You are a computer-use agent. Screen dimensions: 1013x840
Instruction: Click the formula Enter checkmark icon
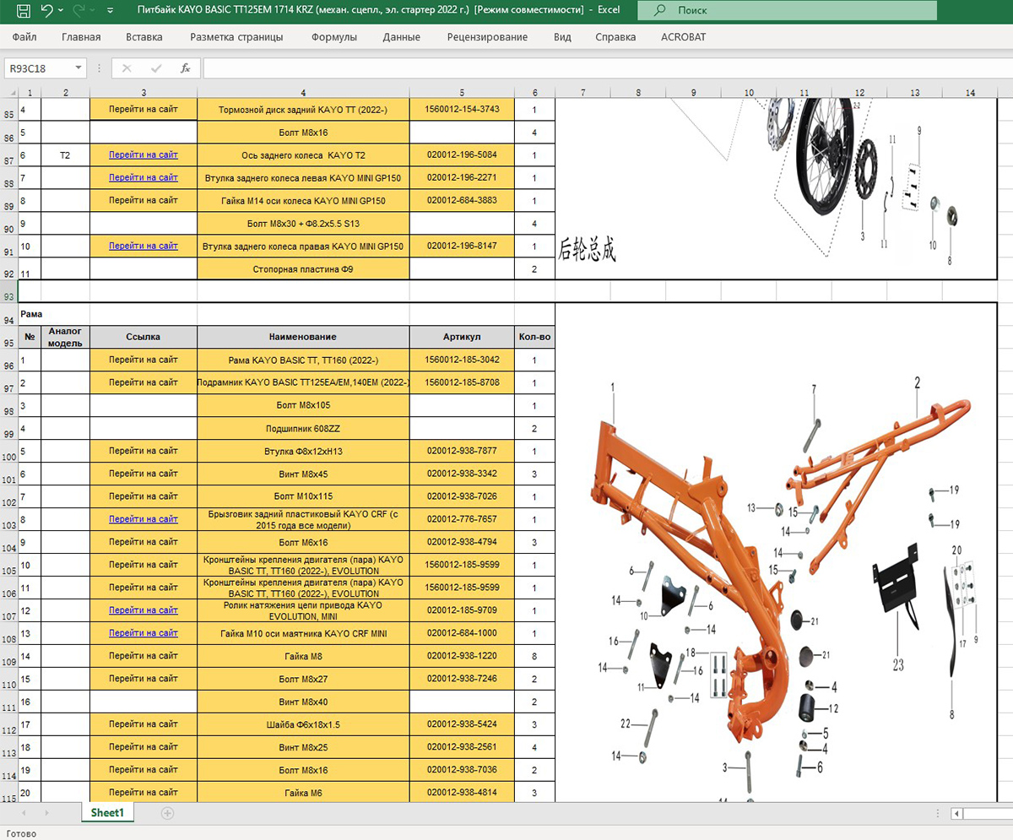point(156,68)
